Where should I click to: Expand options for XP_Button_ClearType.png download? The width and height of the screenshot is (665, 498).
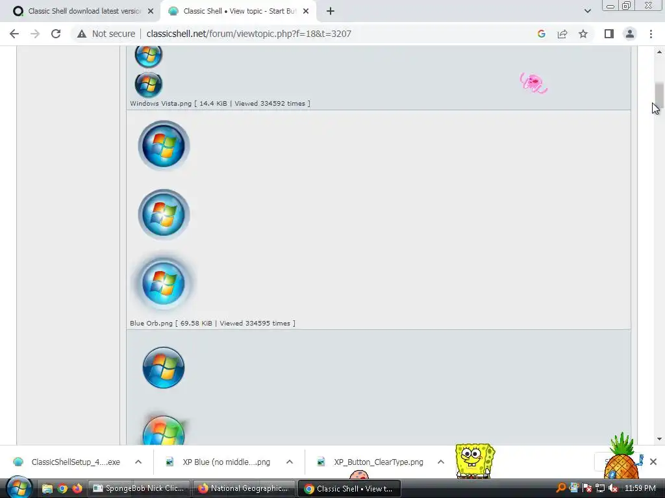[x=441, y=462]
